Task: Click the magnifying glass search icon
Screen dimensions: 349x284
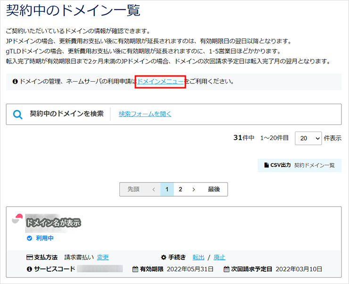Action: (x=18, y=114)
